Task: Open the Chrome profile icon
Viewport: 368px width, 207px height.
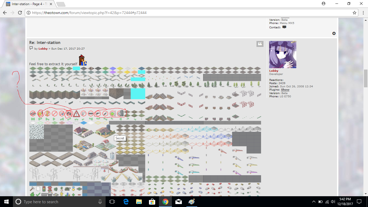Action: point(324,4)
